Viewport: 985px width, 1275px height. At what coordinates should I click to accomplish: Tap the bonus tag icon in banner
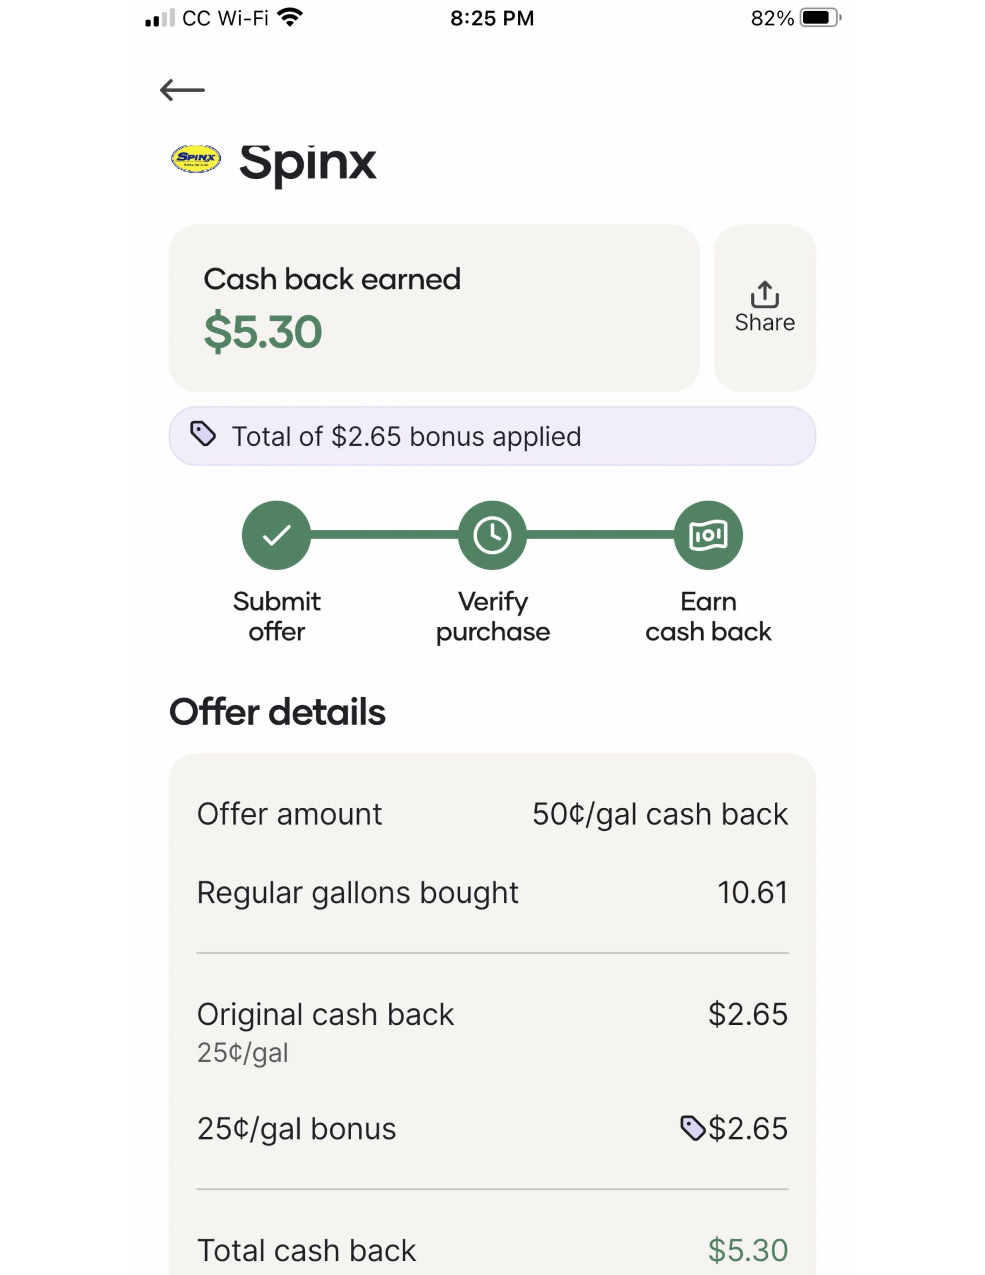(203, 434)
